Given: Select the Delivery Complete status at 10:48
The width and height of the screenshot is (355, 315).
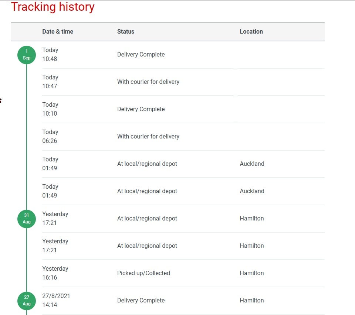Looking at the screenshot, I should pos(141,55).
